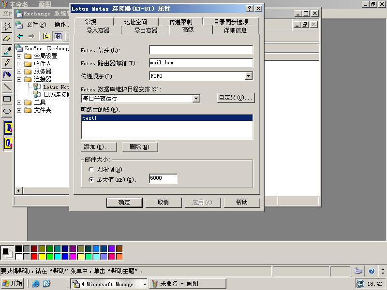Switch to the 未命名 - 画图 taskbar button

point(188,284)
